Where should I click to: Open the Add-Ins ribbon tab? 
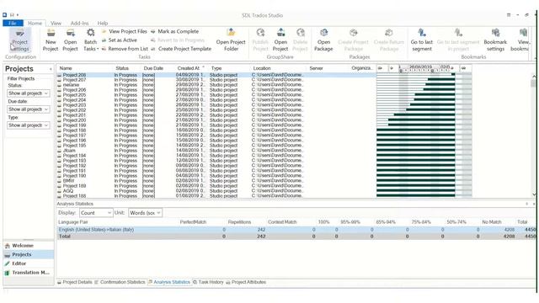coord(79,23)
